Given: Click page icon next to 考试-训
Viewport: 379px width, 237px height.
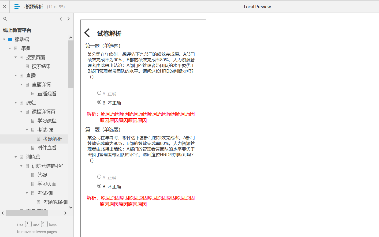Looking at the screenshot, I should (33, 193).
